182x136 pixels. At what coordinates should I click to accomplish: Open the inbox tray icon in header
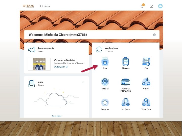(x=151, y=6)
